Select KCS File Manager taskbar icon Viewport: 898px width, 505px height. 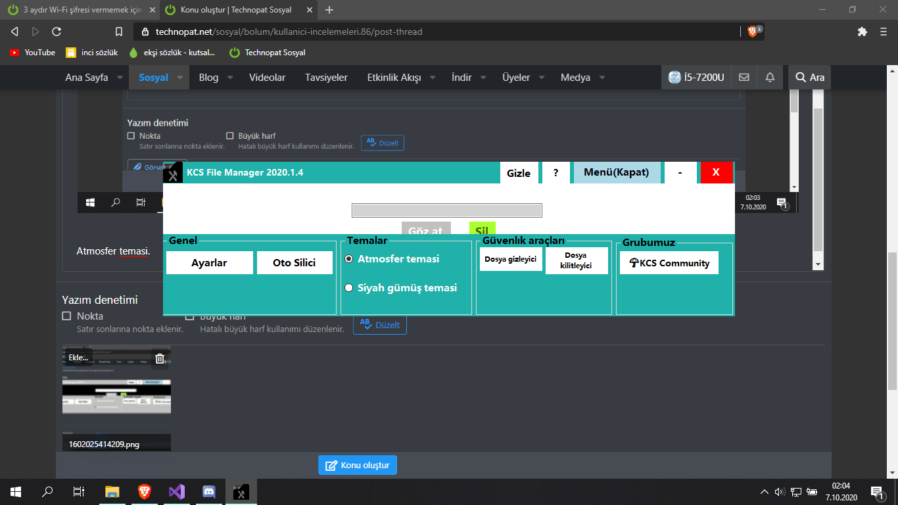[x=241, y=491]
